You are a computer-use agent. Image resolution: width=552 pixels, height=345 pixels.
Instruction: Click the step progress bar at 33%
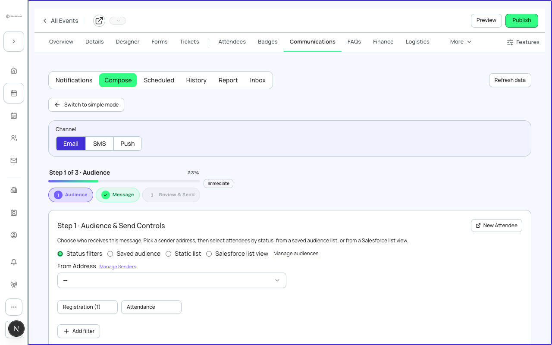[124, 181]
